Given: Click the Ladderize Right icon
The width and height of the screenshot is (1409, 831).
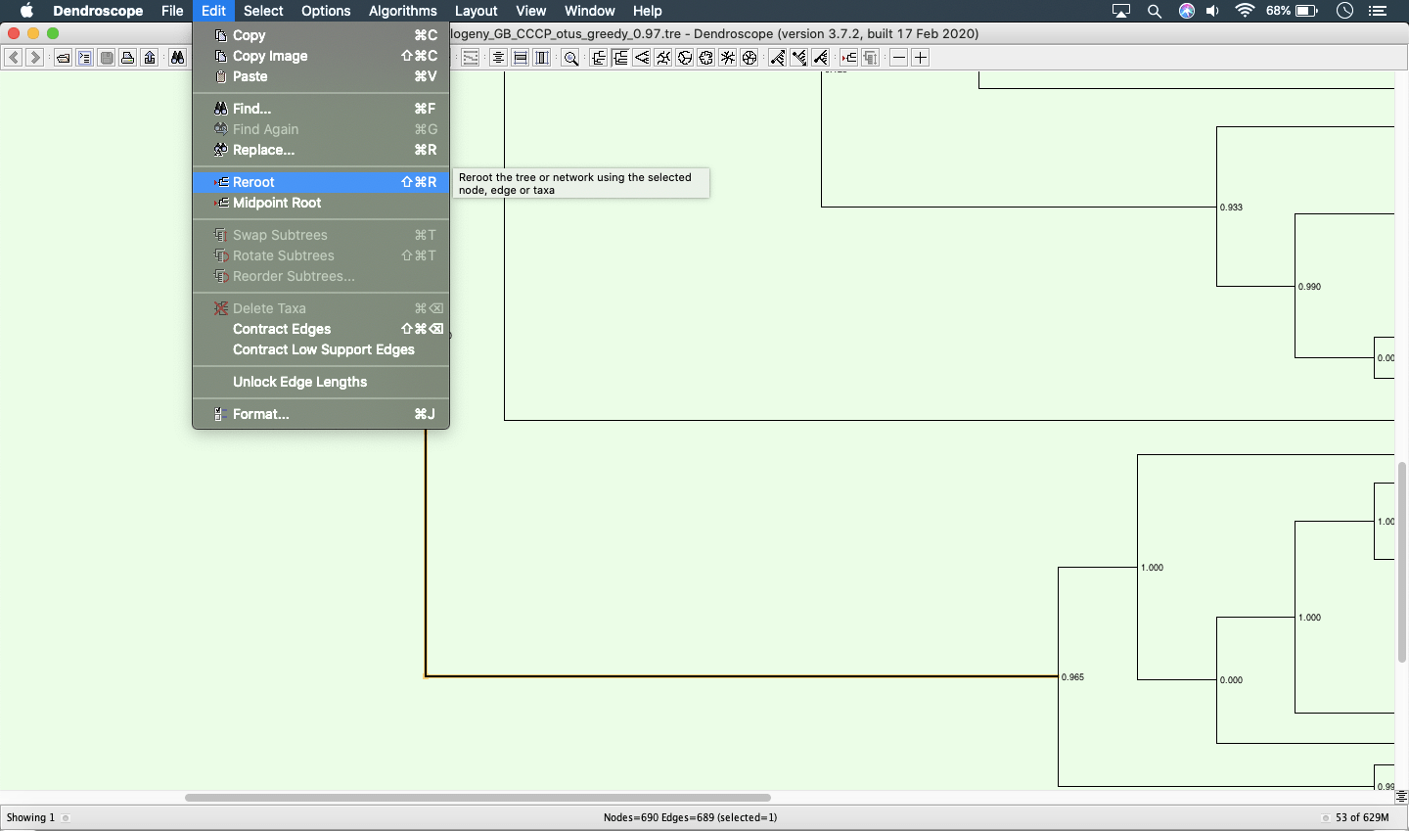Looking at the screenshot, I should pos(799,58).
